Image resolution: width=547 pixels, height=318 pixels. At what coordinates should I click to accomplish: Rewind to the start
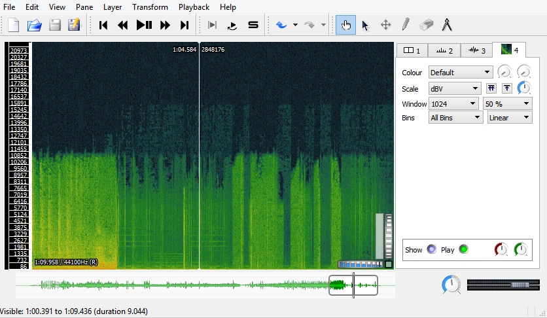[103, 26]
